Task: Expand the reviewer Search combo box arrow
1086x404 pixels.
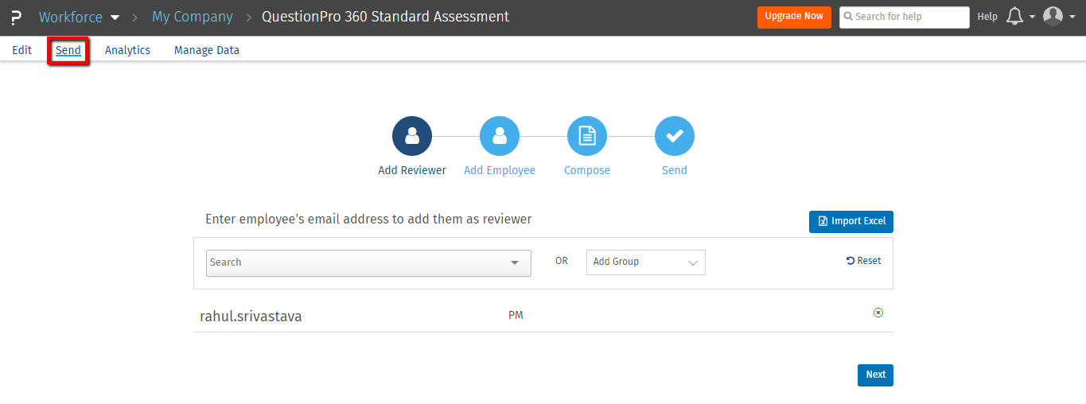Action: 516,262
